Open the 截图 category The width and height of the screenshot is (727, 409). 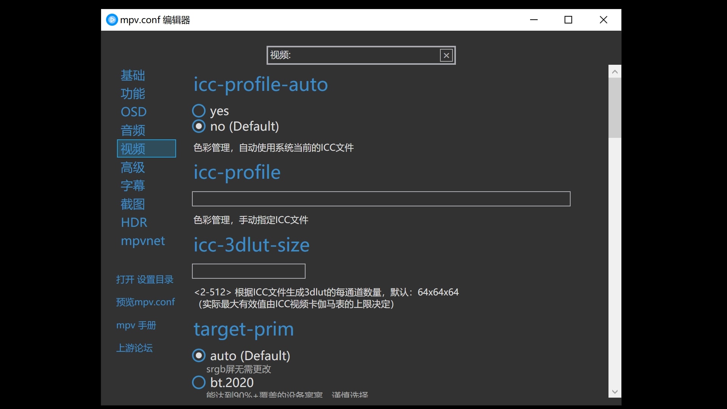pos(133,204)
